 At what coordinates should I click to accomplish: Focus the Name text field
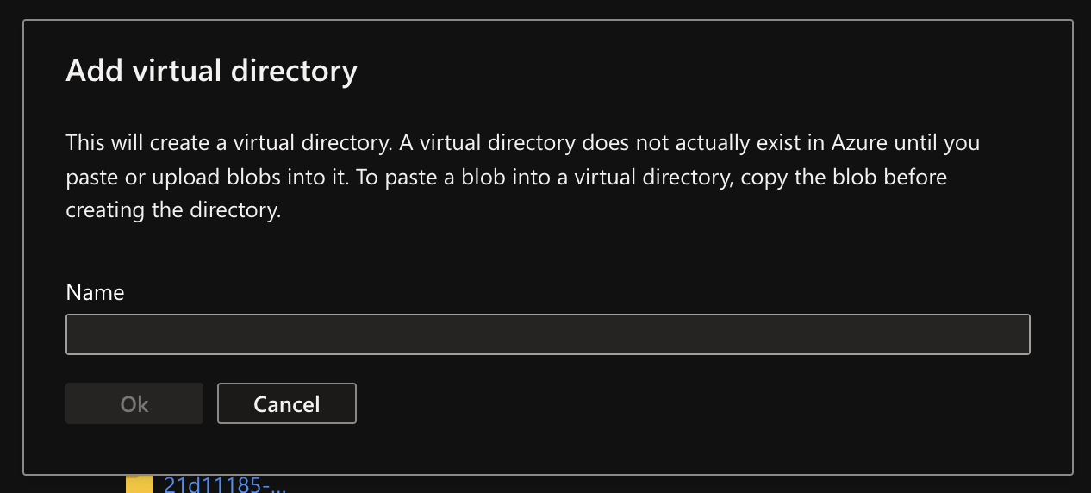[x=547, y=334]
